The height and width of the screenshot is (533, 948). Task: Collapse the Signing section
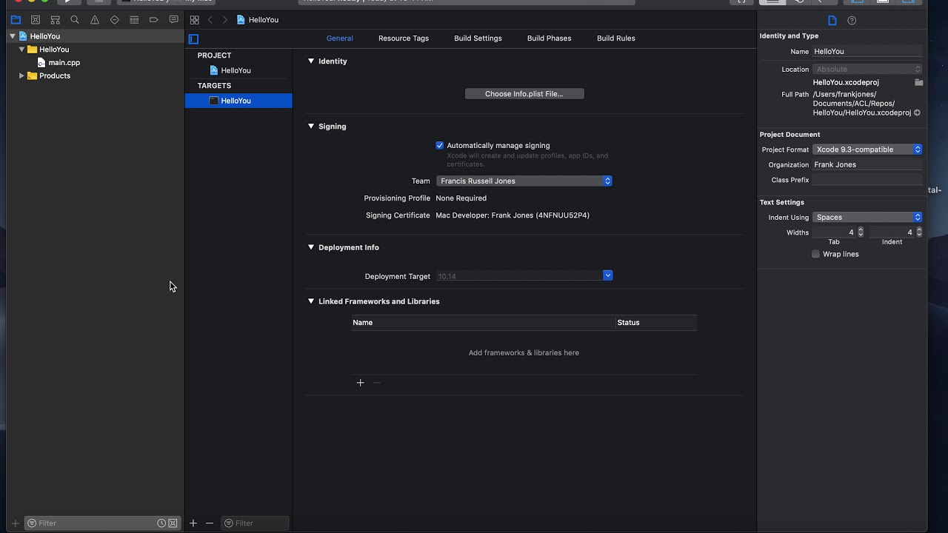point(311,127)
